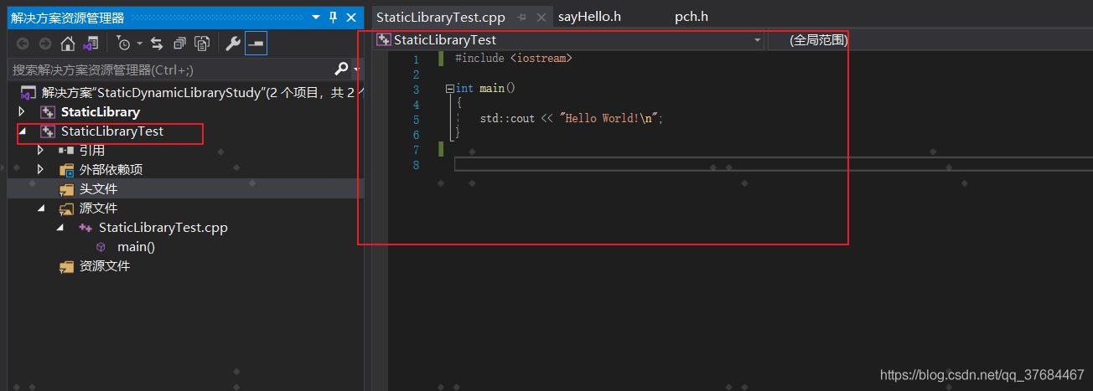Image resolution: width=1093 pixels, height=391 pixels.
Task: Select the StaticLibraryTest project in the tree
Action: (x=112, y=131)
